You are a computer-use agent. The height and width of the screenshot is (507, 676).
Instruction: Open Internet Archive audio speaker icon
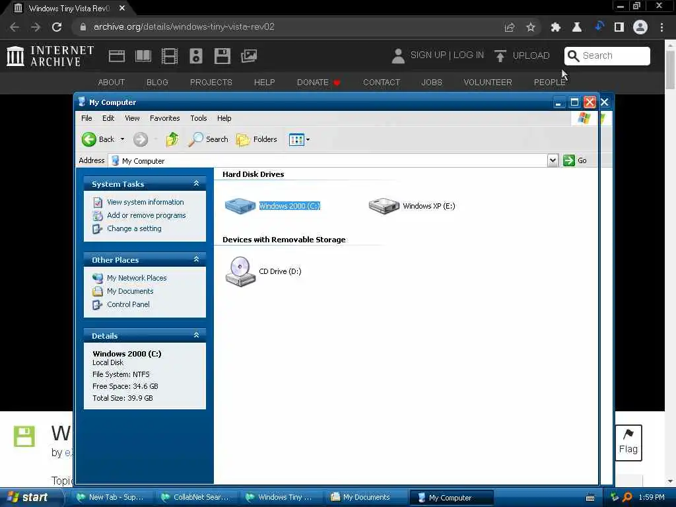click(195, 56)
